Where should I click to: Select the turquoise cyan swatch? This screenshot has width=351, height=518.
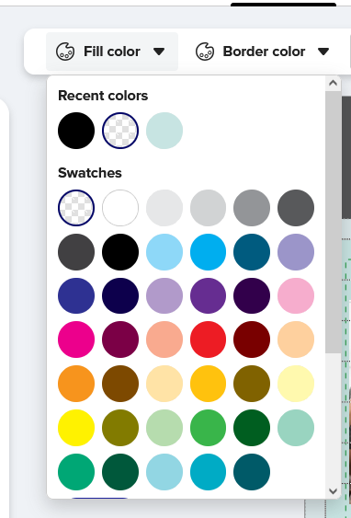(209, 472)
